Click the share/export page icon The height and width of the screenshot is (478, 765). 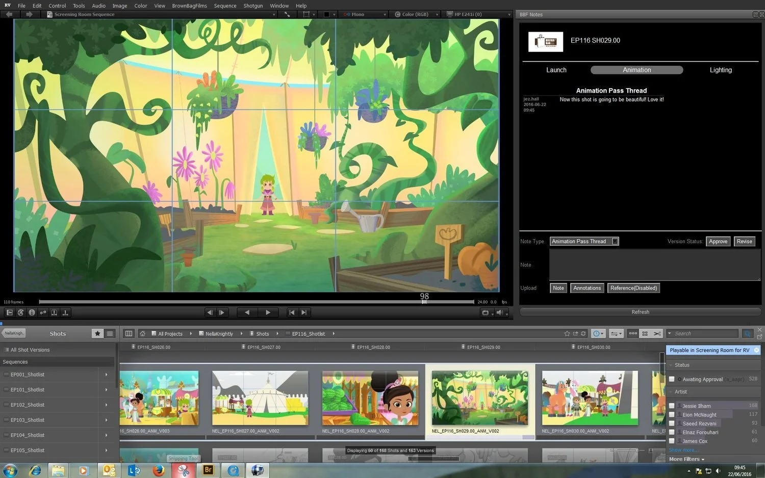[x=575, y=333]
